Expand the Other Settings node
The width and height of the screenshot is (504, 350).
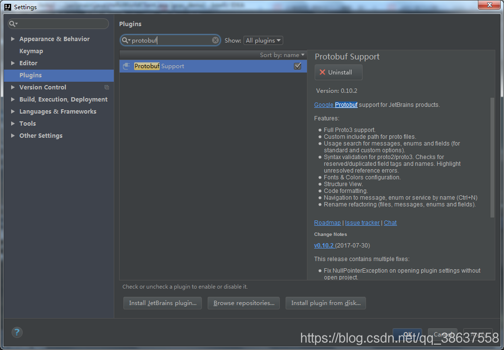click(x=13, y=136)
